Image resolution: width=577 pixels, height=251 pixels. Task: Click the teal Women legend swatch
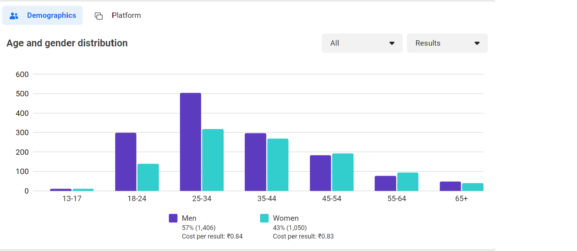coord(264,218)
